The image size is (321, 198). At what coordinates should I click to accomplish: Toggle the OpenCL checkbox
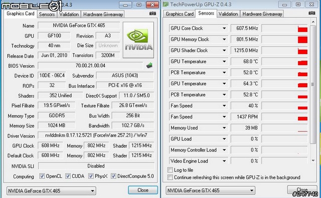[42, 176]
